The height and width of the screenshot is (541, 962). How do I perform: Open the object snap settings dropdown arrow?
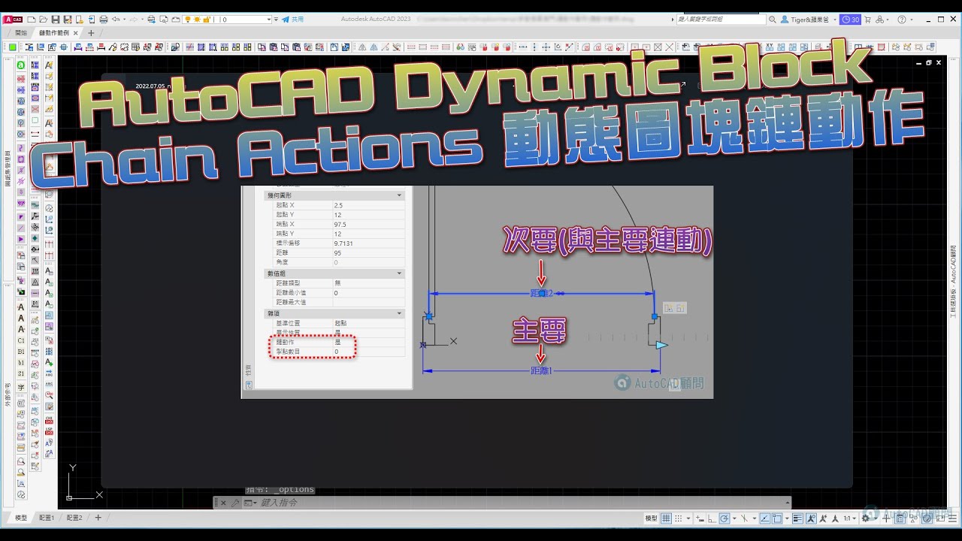click(x=787, y=518)
